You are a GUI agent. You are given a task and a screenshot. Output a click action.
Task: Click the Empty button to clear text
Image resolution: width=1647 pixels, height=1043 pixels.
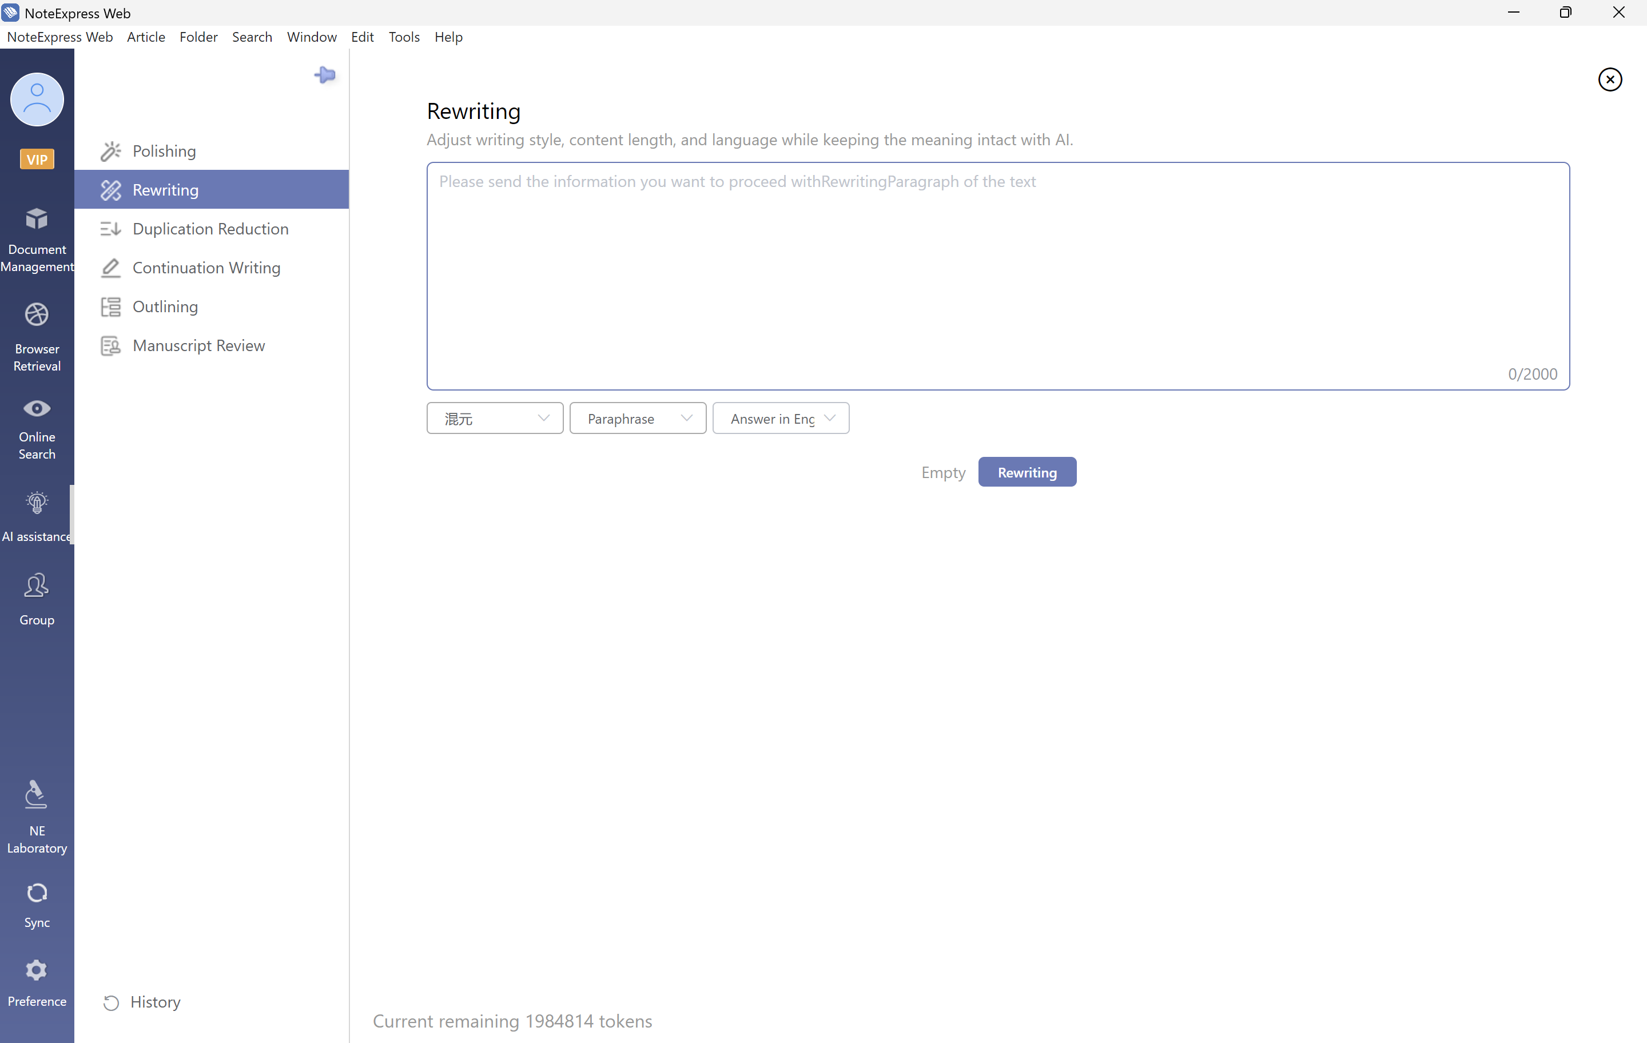942,472
